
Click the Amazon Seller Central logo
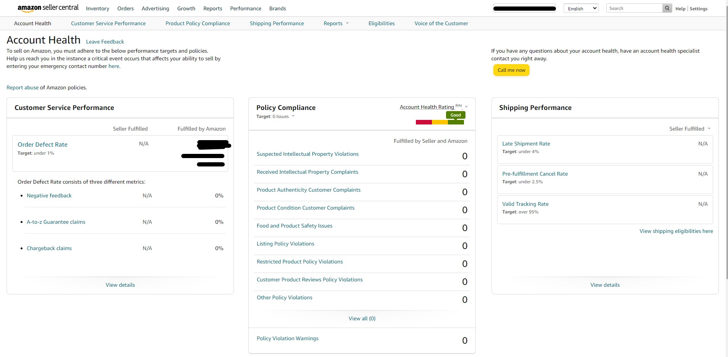(48, 8)
